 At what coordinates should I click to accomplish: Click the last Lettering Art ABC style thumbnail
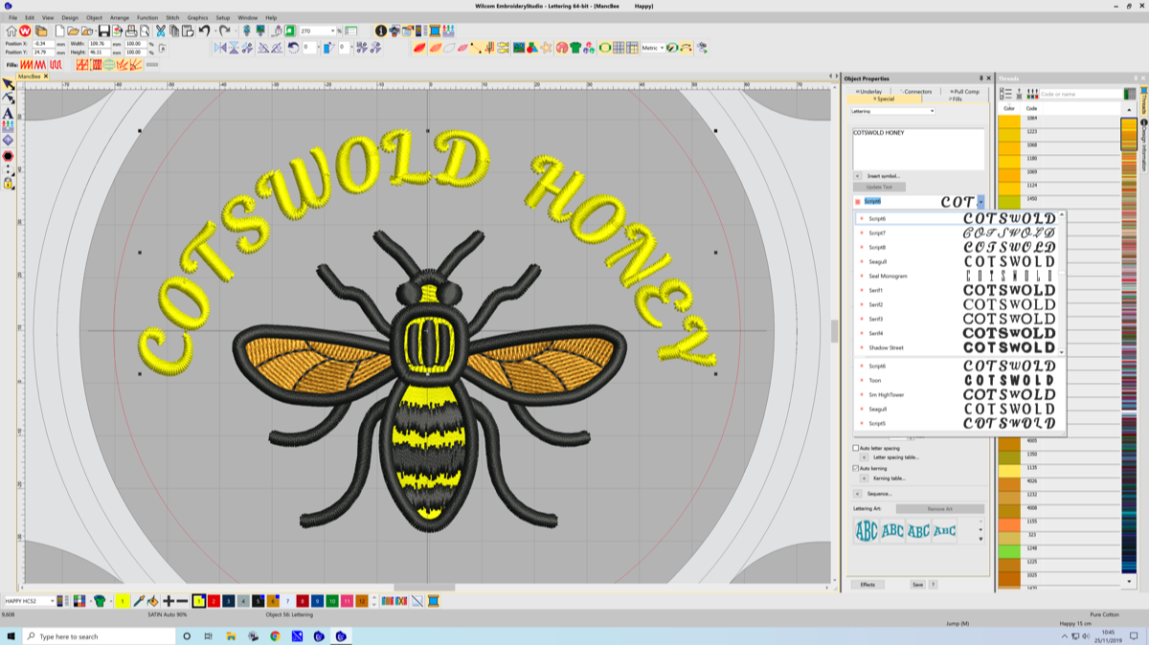pyautogui.click(x=944, y=530)
